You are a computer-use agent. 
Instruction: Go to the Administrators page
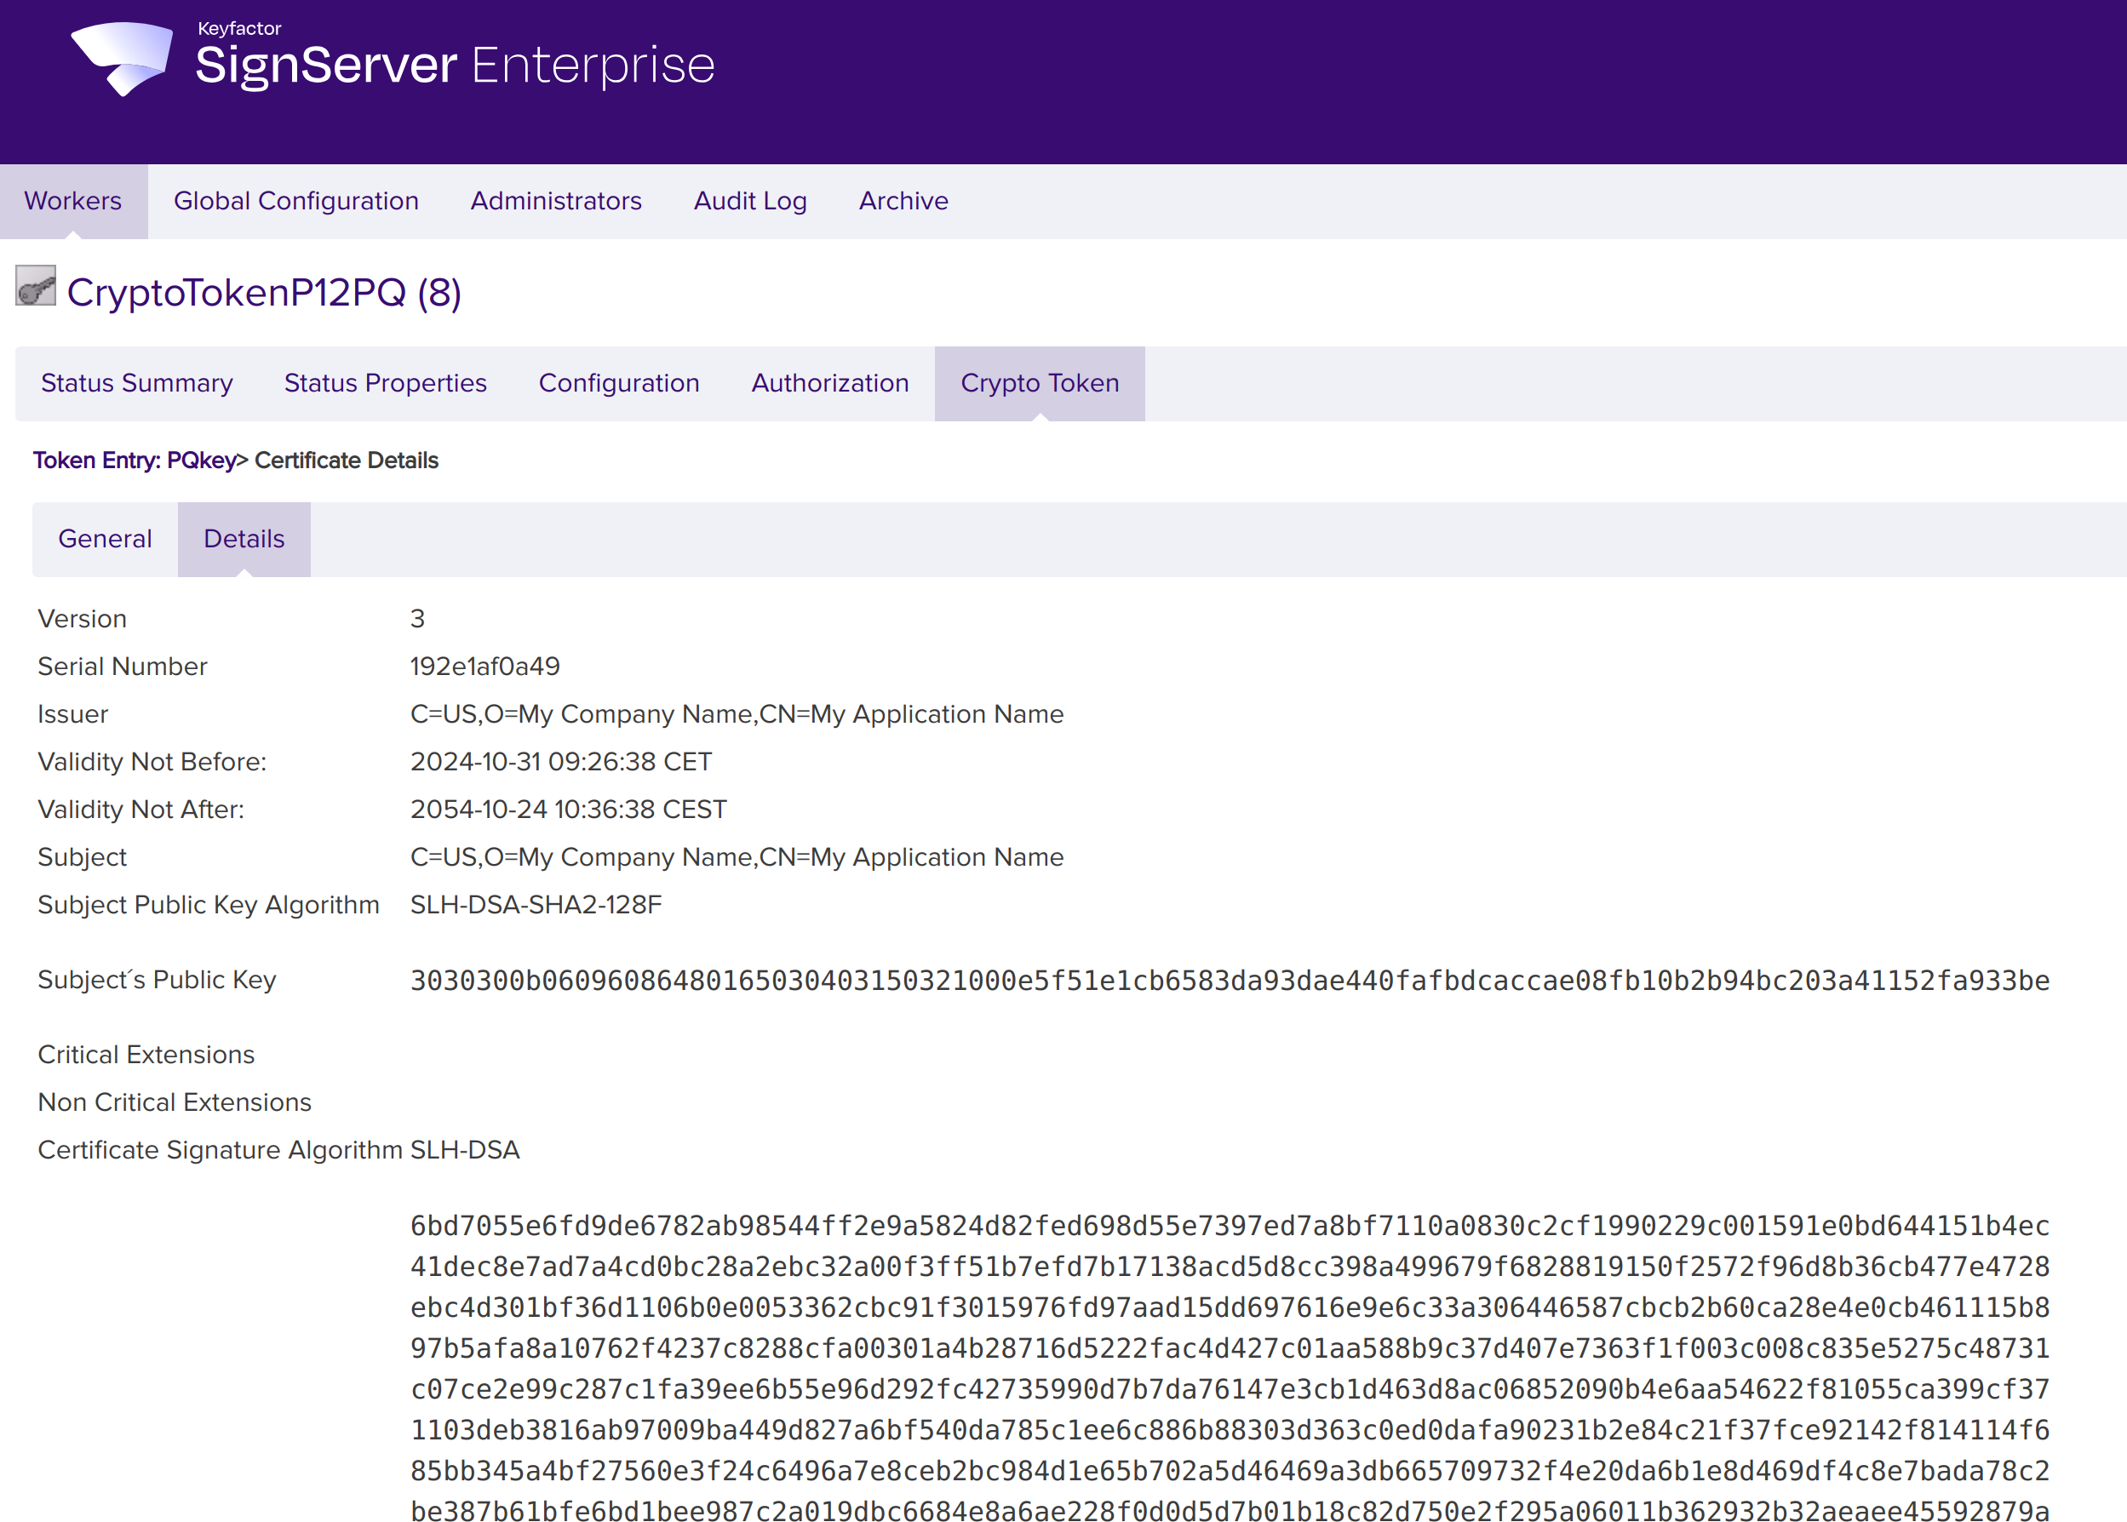click(x=556, y=201)
